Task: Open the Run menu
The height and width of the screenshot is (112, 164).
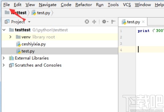Action: 100,5
